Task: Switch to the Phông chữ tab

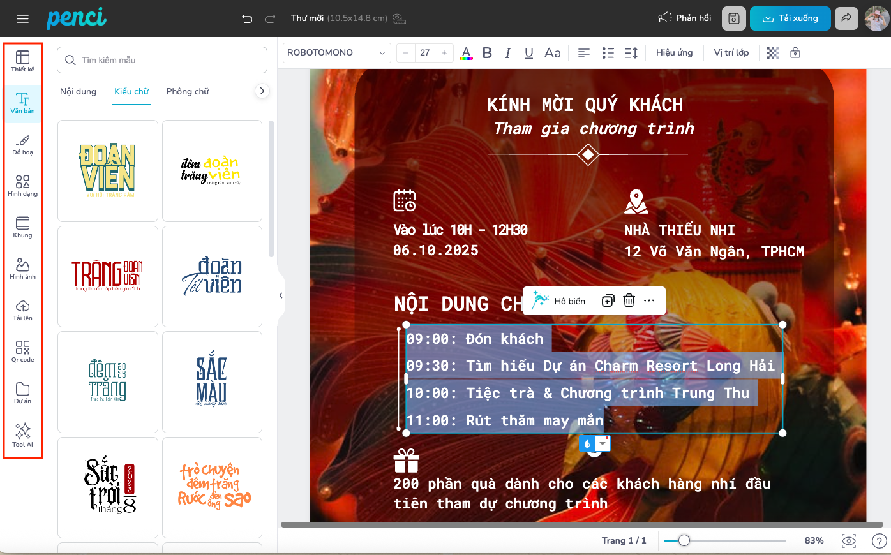Action: (187, 91)
